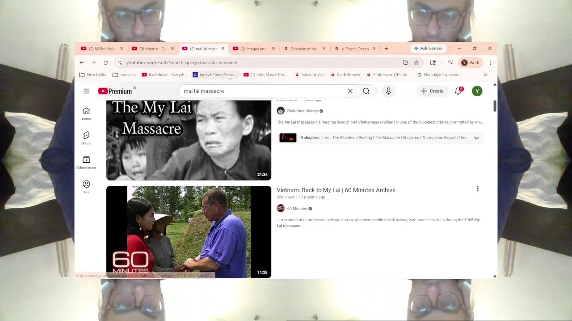Switch to Enemies of the tab
The height and width of the screenshot is (321, 572).
(304, 49)
